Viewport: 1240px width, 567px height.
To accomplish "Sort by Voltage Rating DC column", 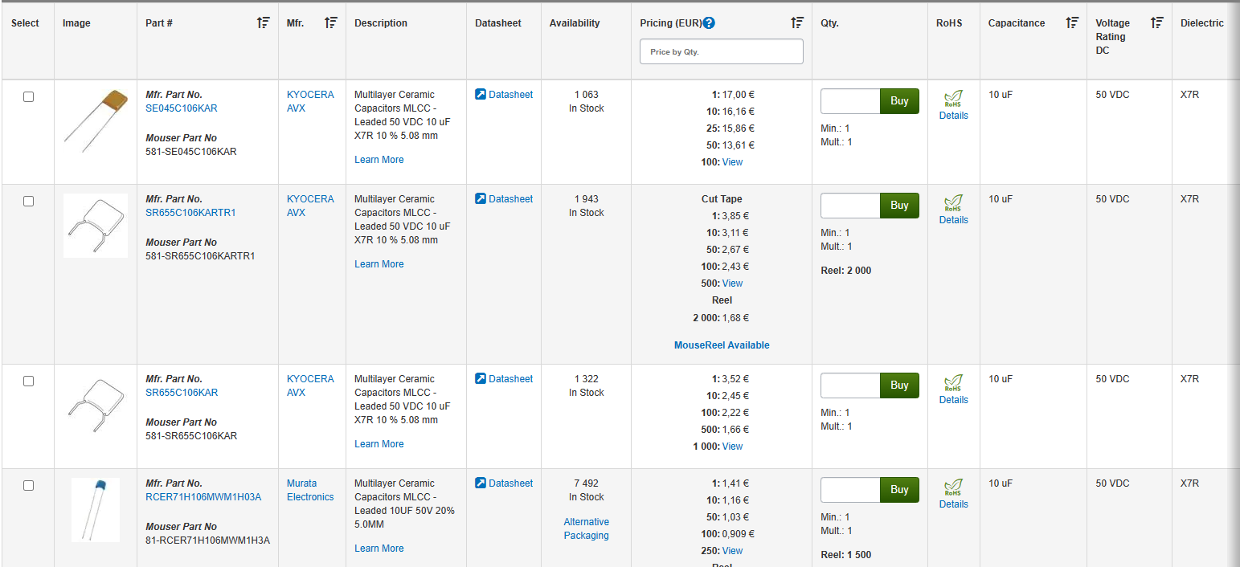I will pos(1156,23).
